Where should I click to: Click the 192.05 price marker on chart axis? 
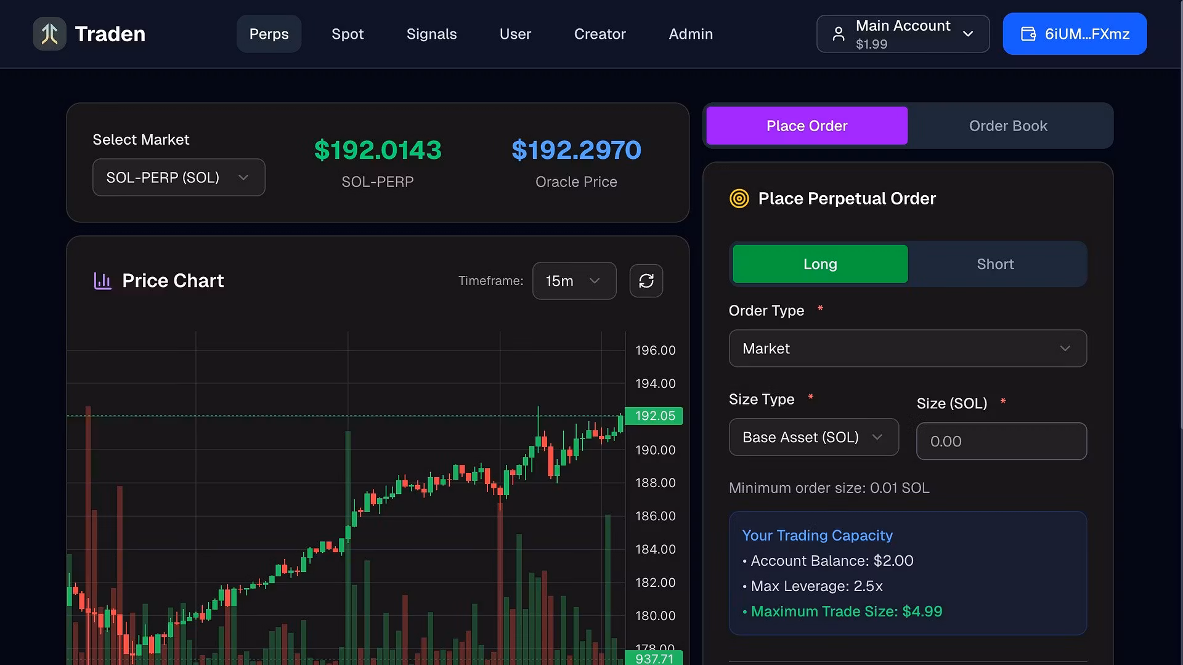click(x=654, y=416)
